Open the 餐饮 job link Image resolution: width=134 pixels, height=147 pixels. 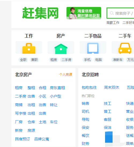[85, 135]
